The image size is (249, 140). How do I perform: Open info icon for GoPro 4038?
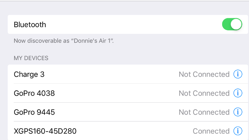point(238,93)
